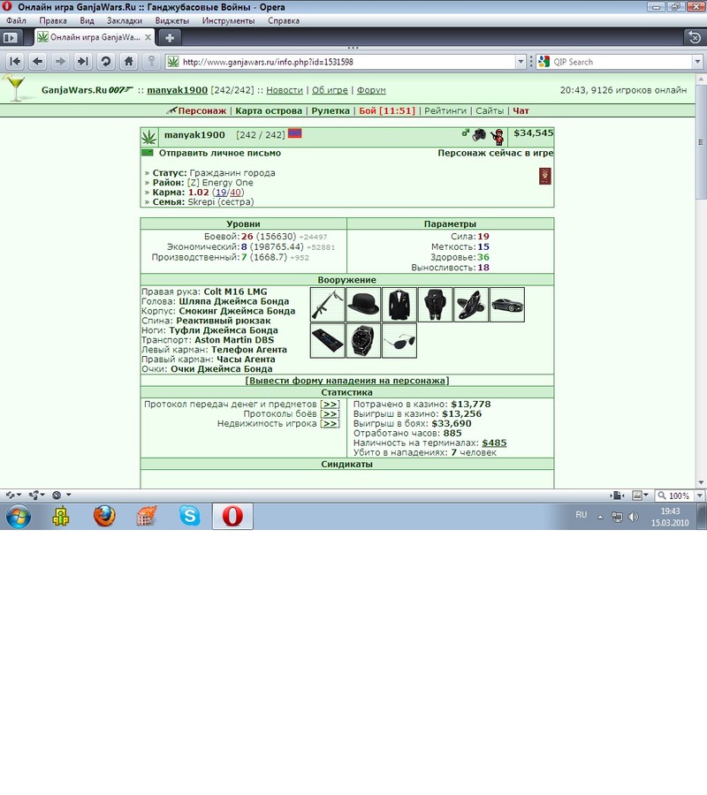Image resolution: width=707 pixels, height=795 pixels.
Task: Close the GanjaWars tab
Action: point(148,37)
